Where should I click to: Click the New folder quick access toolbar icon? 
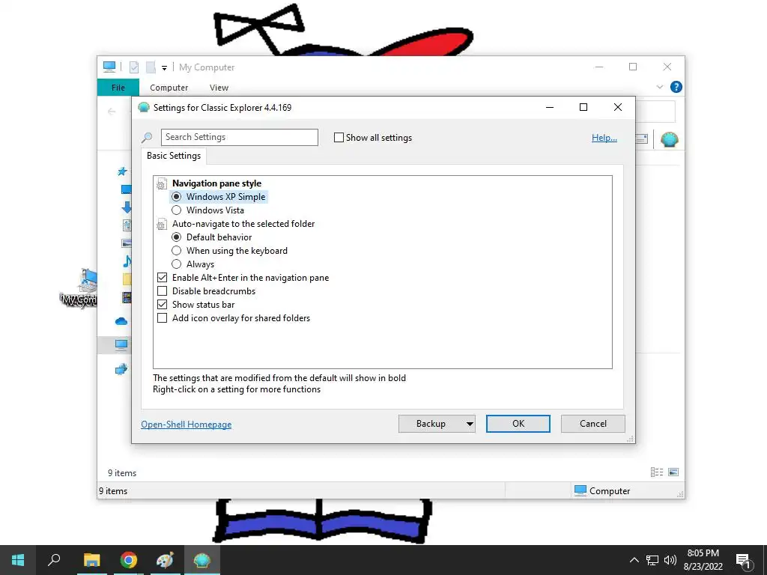click(x=151, y=67)
